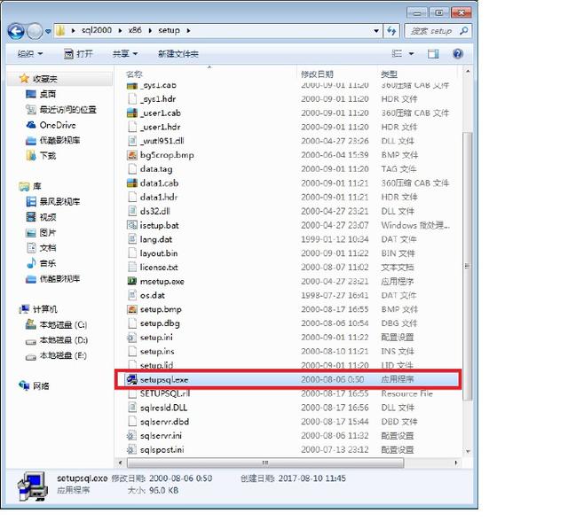Select the setup.bmp image icon
Viewport: 568px width, 529px height.
click(132, 309)
